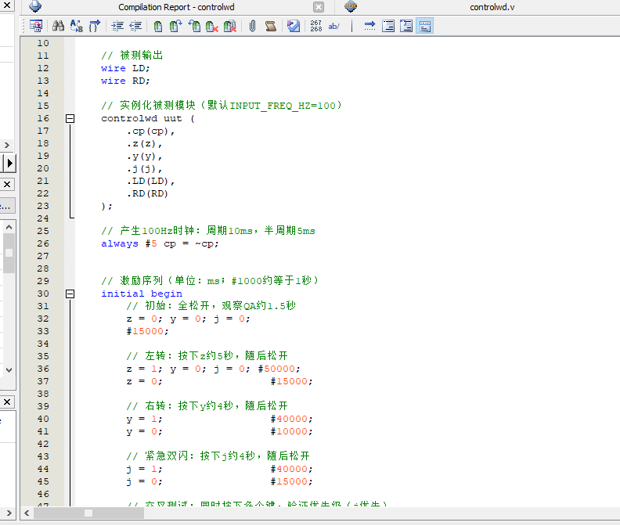
Task: Click left panel scroll up arrow
Action: (9, 227)
